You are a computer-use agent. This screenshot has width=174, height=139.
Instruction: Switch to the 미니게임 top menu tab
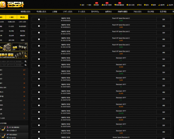151,12
